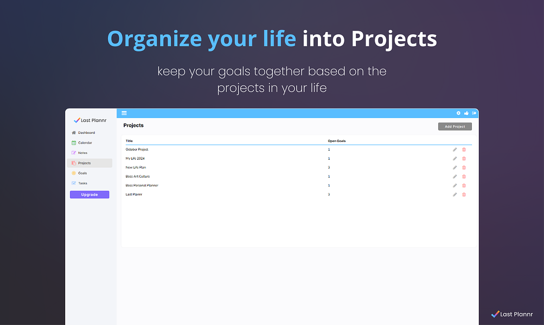This screenshot has height=325, width=544.
Task: Delete the Last Plannr project row
Action: point(464,194)
